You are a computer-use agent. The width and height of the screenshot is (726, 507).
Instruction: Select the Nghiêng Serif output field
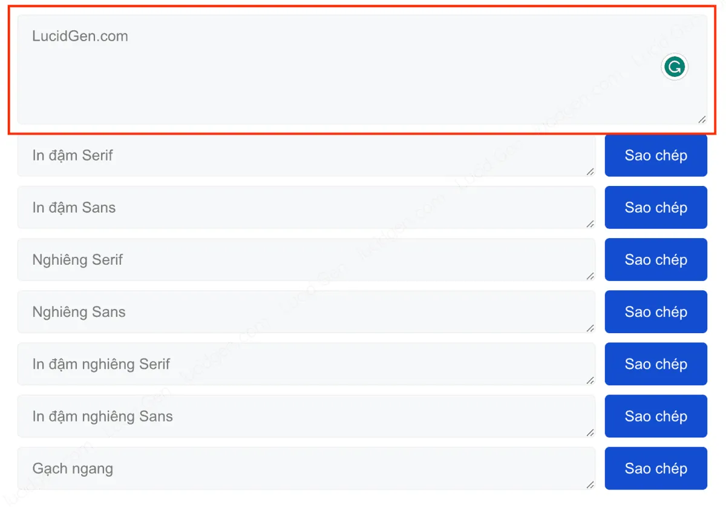[x=302, y=260]
